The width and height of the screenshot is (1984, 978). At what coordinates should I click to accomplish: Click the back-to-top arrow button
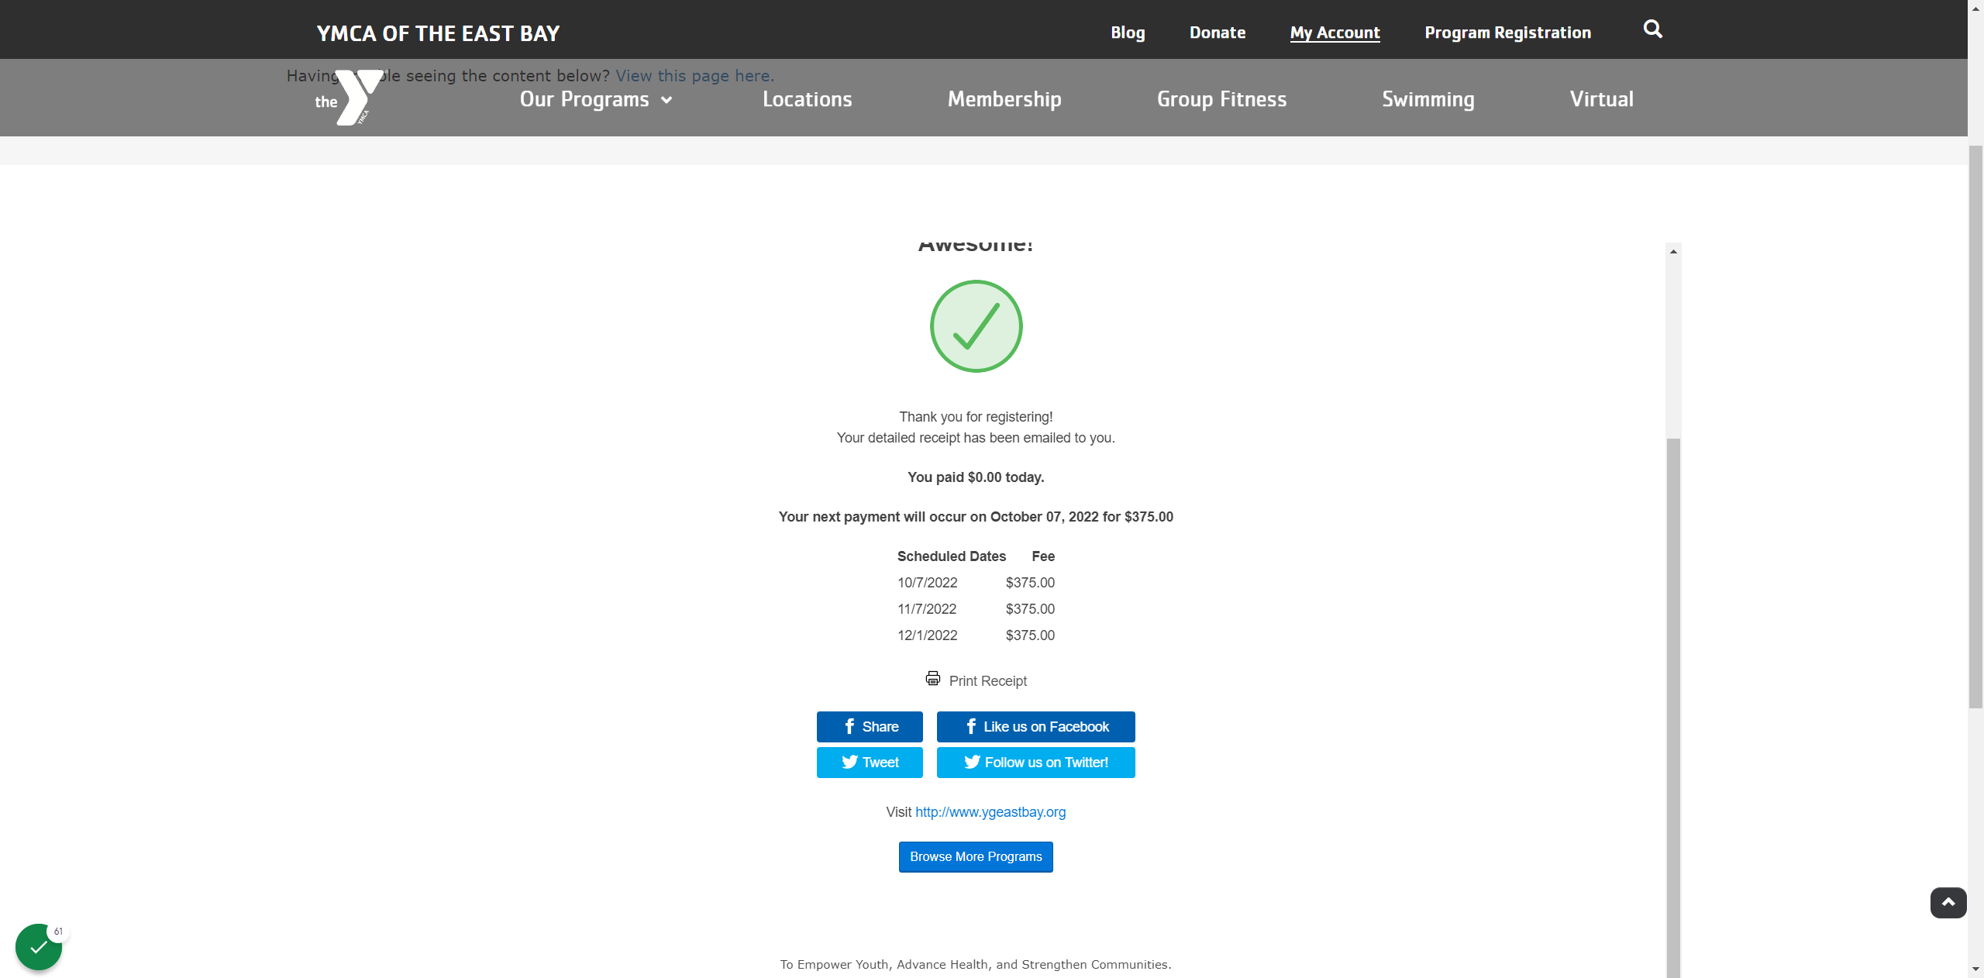point(1948,903)
